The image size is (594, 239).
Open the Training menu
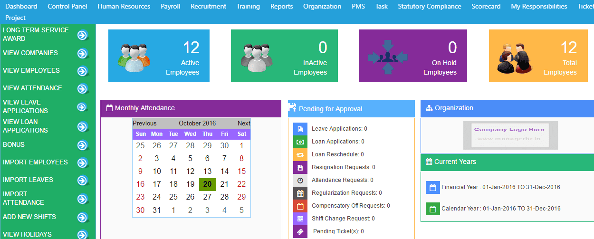tap(248, 6)
